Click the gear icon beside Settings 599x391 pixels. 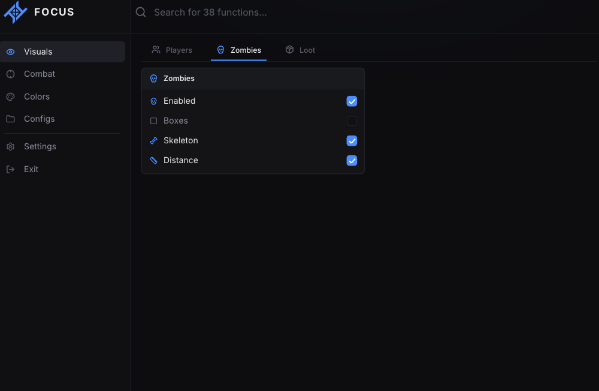pos(11,146)
